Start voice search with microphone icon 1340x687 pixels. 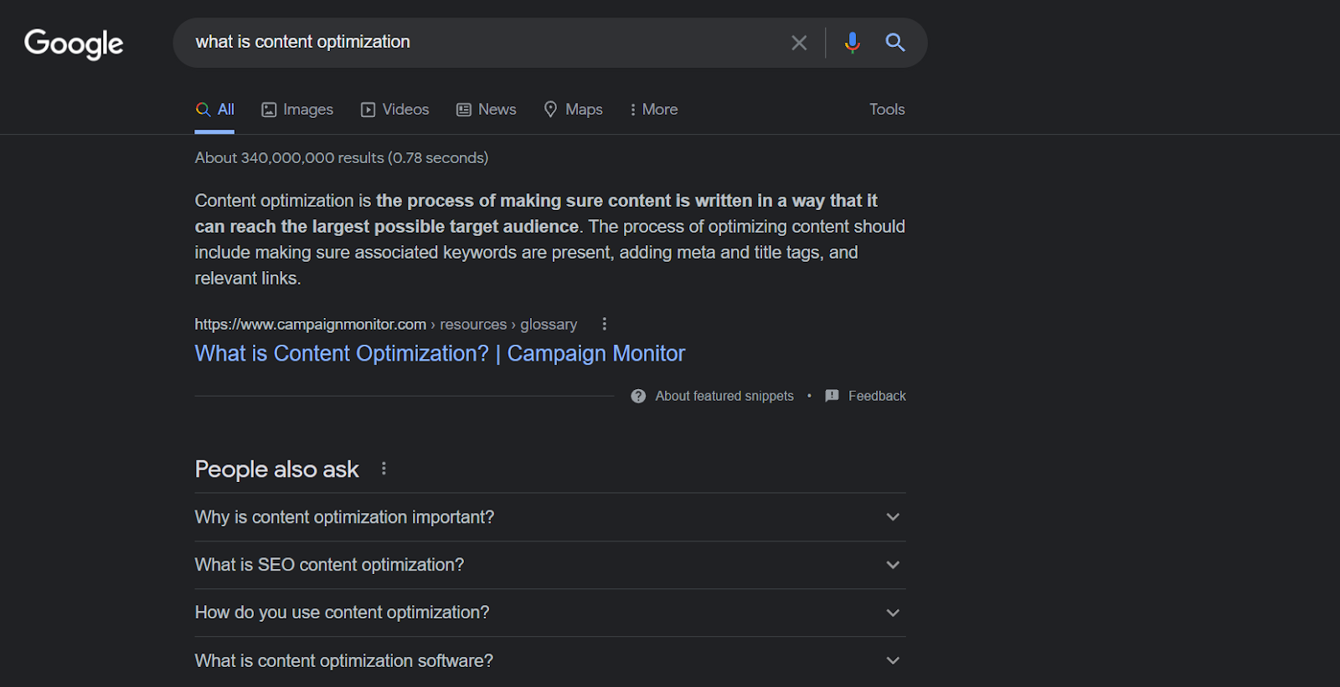point(852,43)
